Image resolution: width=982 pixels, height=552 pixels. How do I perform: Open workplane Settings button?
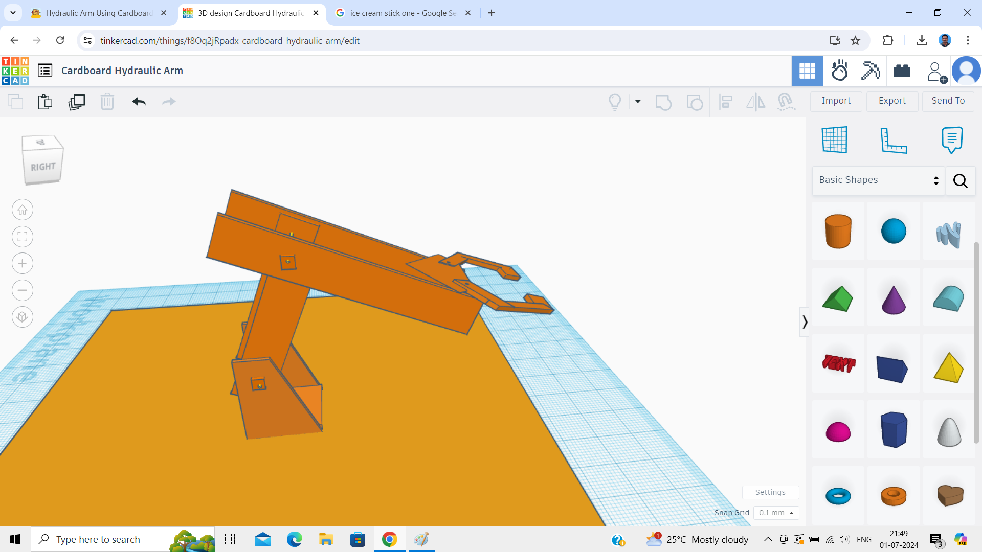(x=770, y=492)
